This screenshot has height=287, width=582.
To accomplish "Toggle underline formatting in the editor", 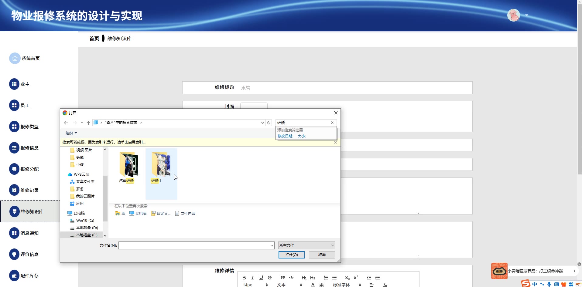I will [x=261, y=278].
